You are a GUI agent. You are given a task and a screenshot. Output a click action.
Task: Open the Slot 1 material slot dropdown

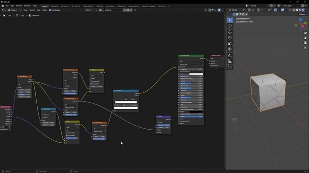click(91, 10)
